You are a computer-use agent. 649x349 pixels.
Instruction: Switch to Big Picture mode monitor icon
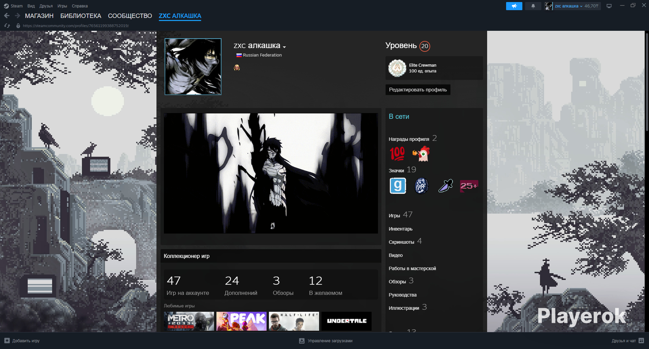point(609,6)
